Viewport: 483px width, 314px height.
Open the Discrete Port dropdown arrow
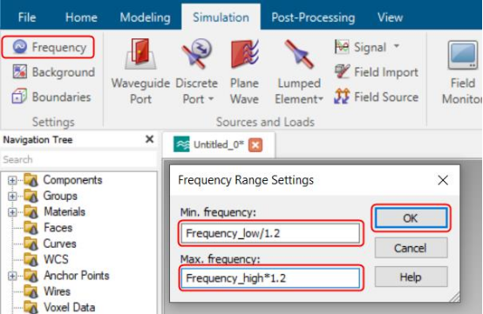coord(211,99)
